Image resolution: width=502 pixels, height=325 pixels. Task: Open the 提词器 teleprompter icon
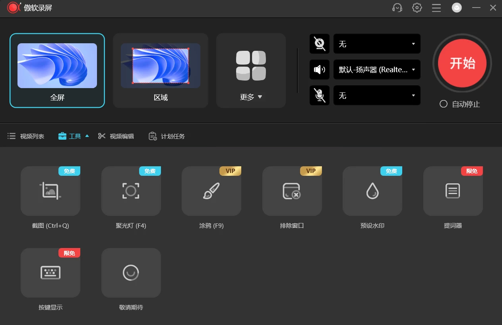tap(453, 191)
